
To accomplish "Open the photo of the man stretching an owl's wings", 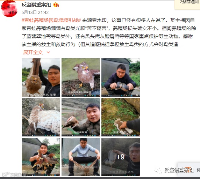I will click(81, 157).
